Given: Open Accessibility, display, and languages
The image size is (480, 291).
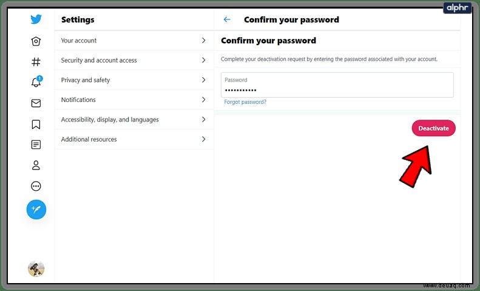Looking at the screenshot, I should click(134, 120).
